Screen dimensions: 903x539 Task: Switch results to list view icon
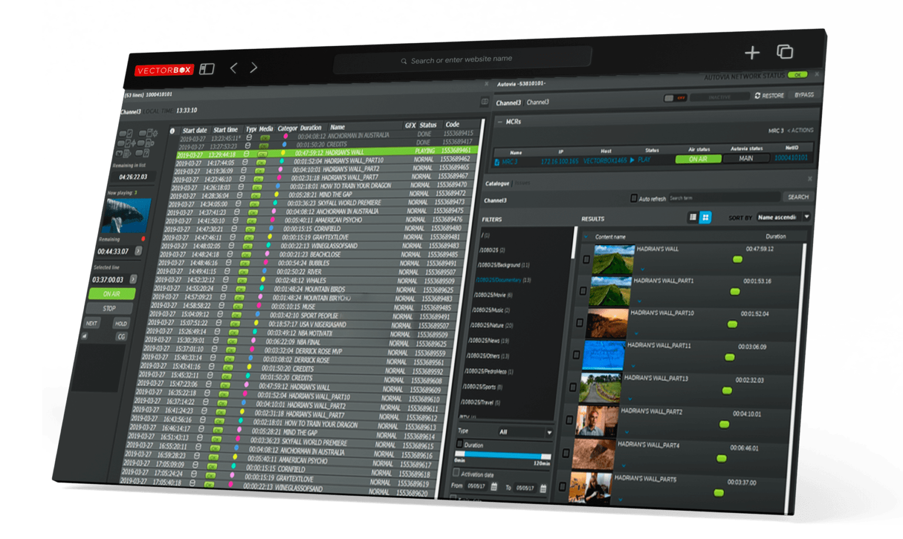692,218
